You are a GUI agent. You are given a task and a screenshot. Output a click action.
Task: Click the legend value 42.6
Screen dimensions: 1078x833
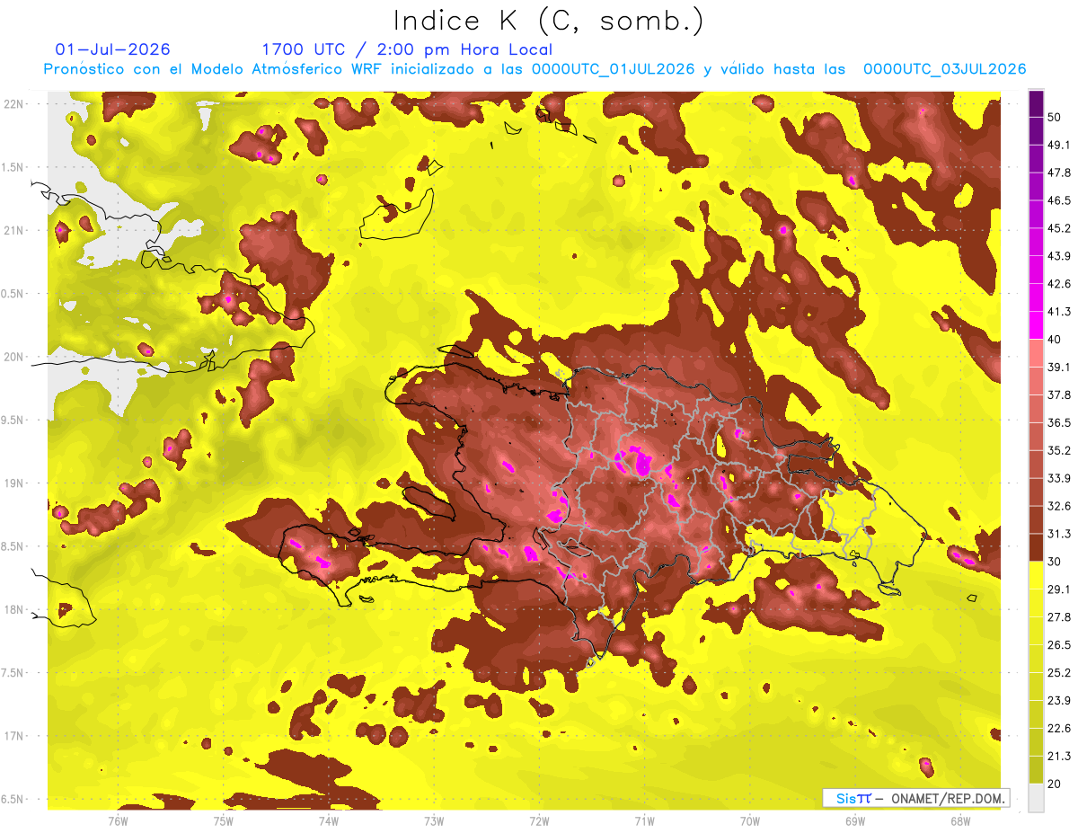coord(1059,284)
